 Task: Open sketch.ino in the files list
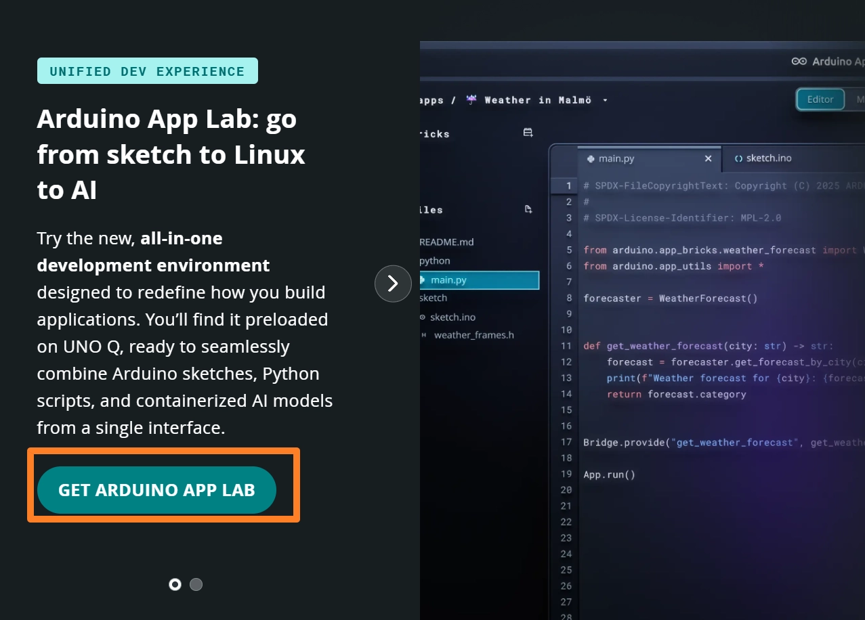452,317
